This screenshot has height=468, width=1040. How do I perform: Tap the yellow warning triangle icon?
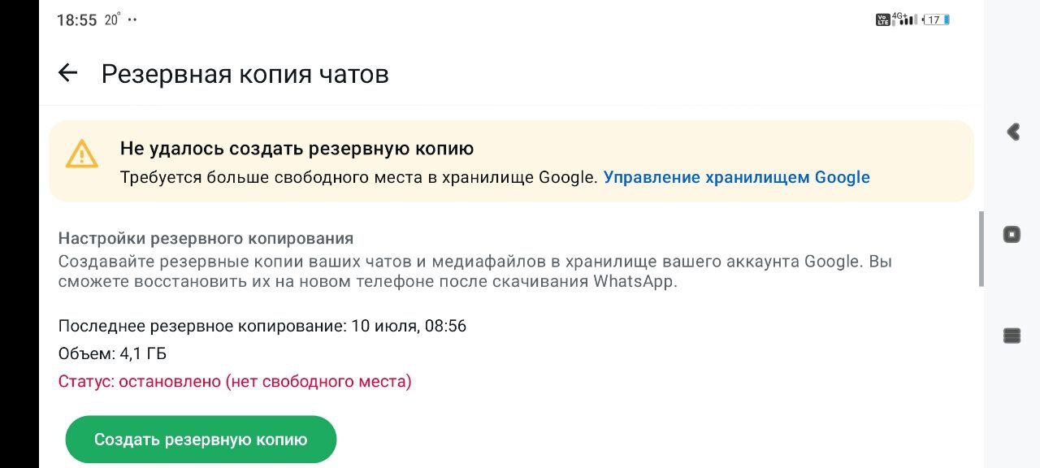81,154
